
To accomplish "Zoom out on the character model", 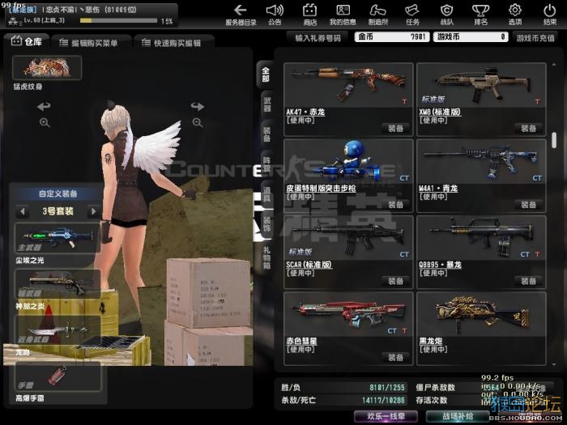I will pyautogui.click(x=198, y=123).
